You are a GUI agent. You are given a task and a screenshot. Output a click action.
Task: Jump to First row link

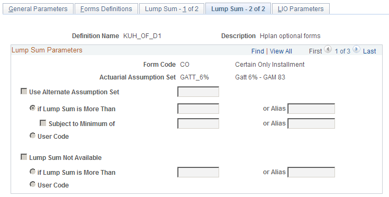click(x=315, y=51)
